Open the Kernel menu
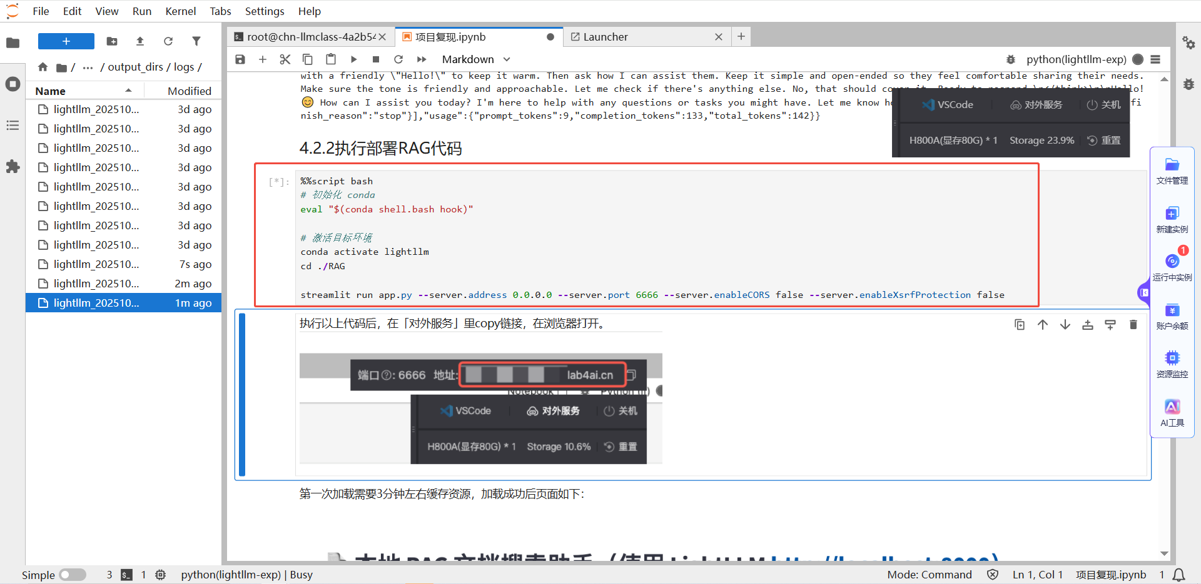The width and height of the screenshot is (1201, 584). (181, 11)
